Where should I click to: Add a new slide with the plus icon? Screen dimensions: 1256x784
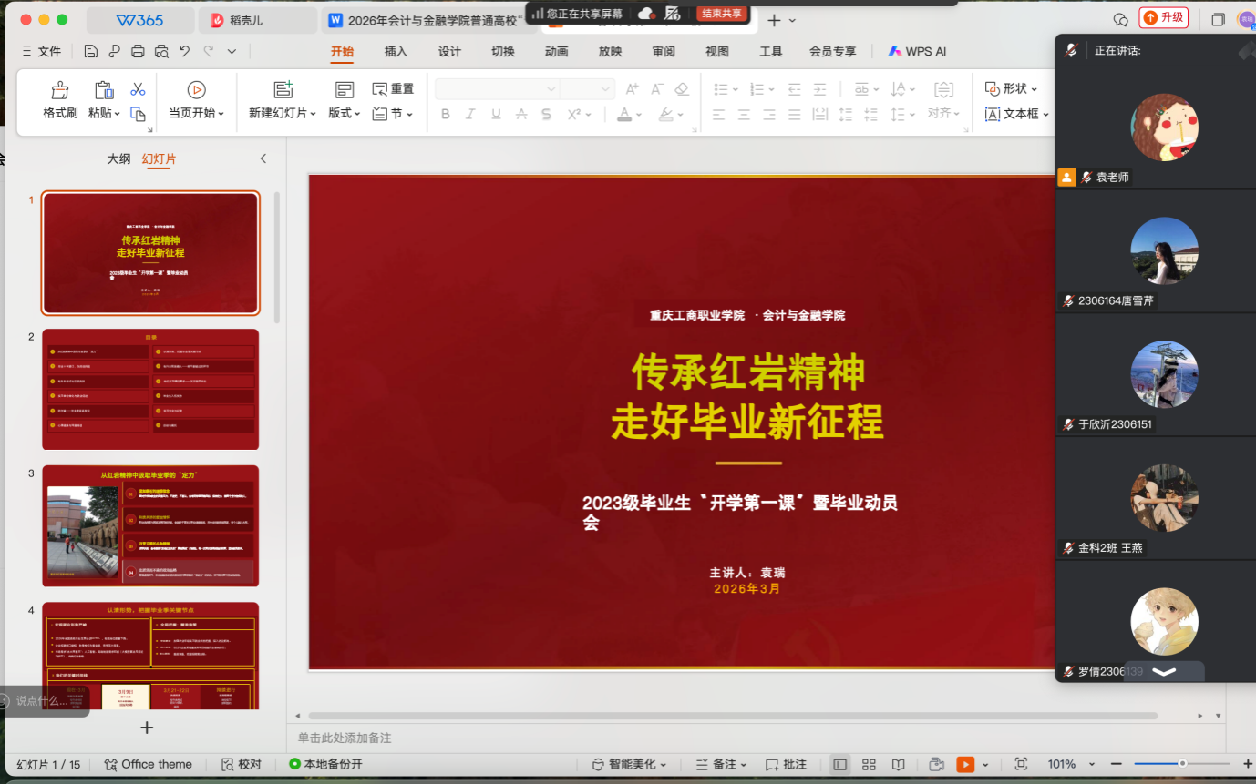point(147,728)
